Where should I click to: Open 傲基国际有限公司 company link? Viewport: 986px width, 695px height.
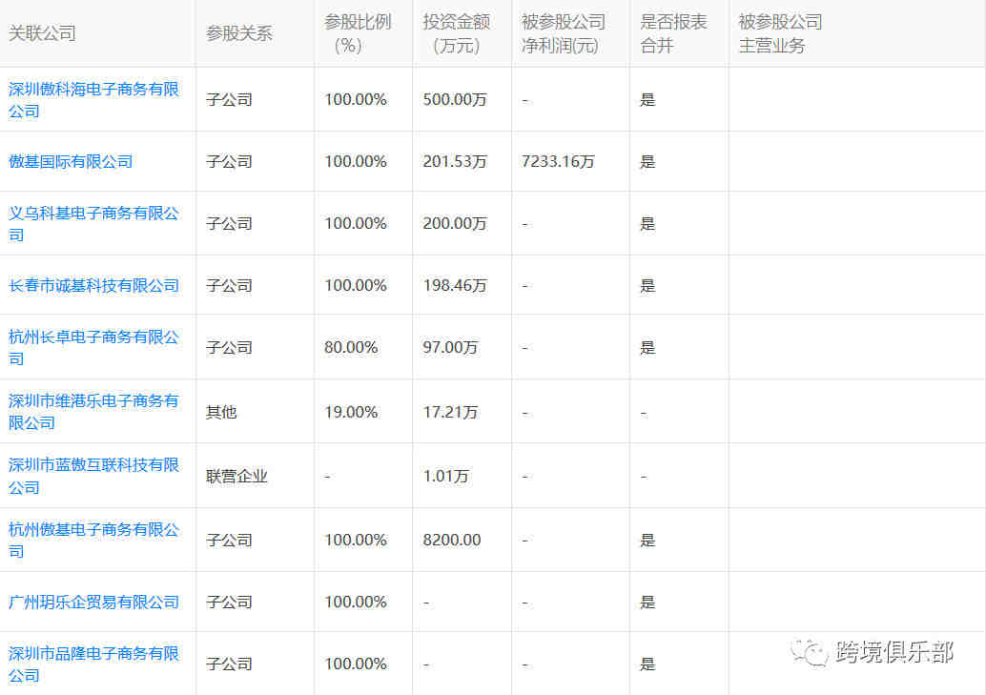point(71,162)
